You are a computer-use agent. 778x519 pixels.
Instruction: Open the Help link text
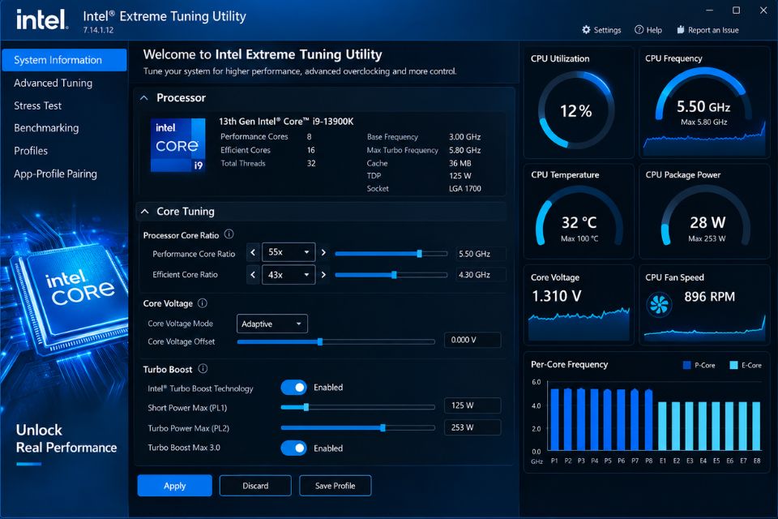click(654, 30)
